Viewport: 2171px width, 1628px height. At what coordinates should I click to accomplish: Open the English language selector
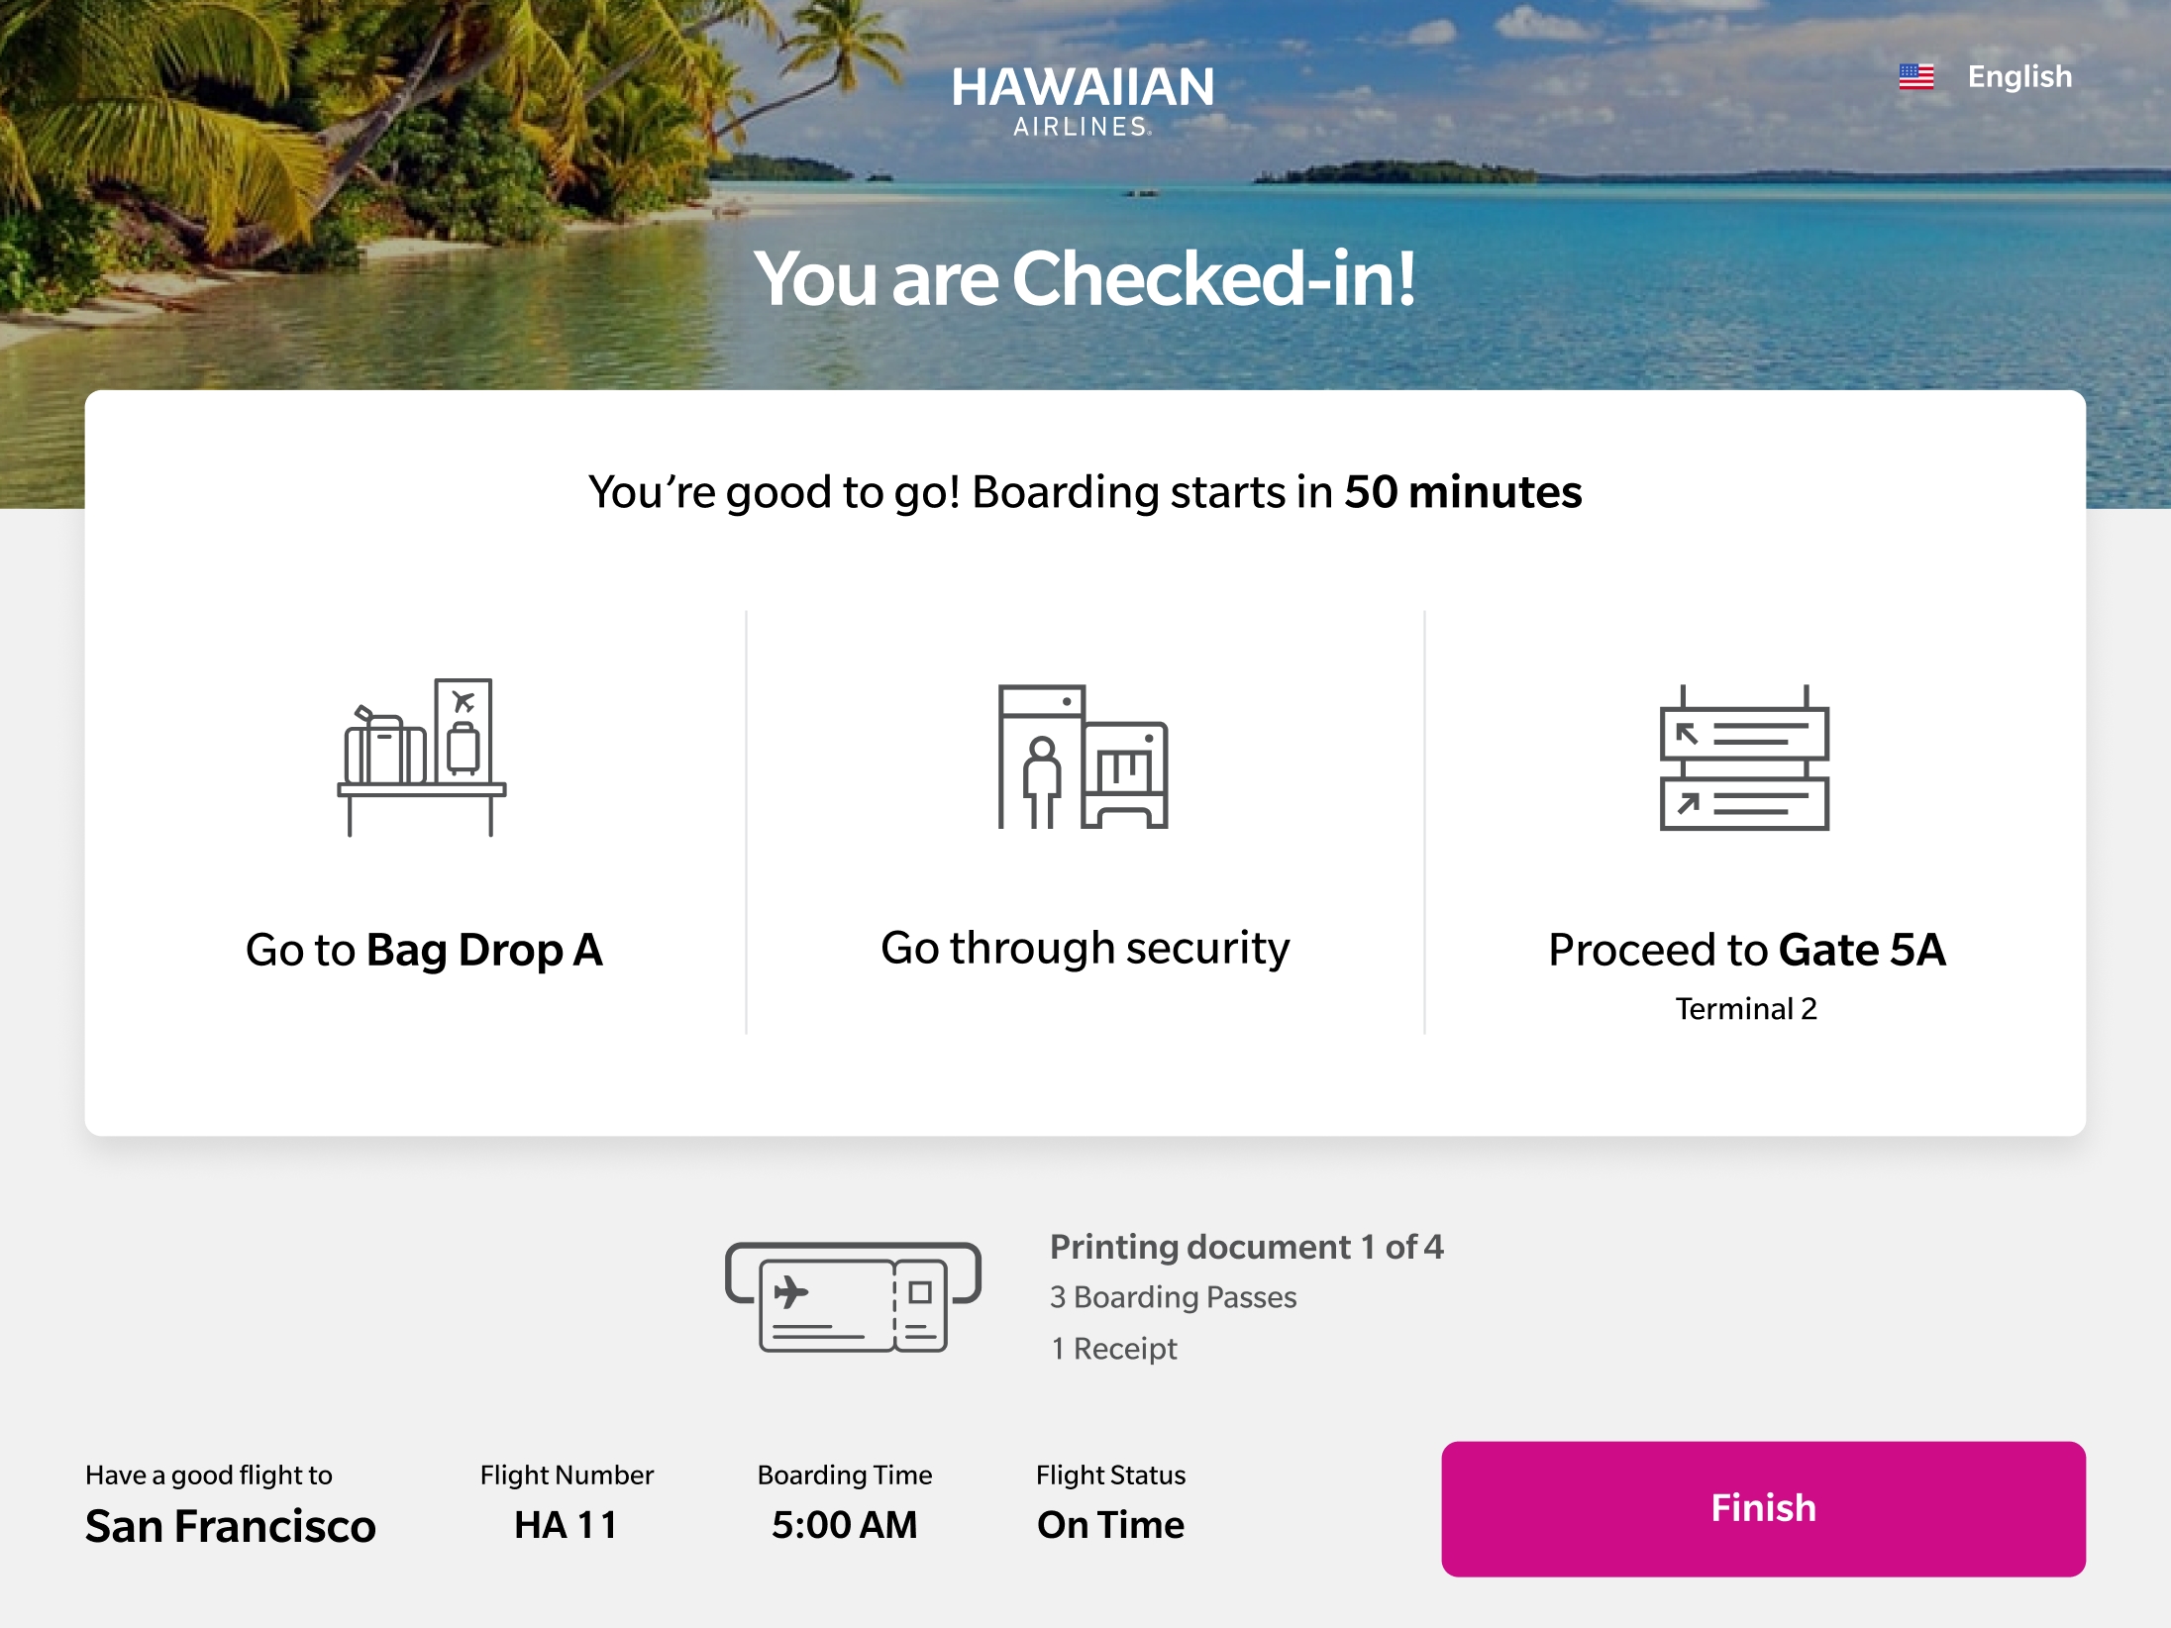[2018, 76]
